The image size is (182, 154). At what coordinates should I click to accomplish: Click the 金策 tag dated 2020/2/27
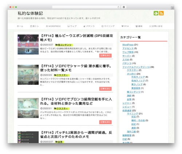tap(59, 142)
